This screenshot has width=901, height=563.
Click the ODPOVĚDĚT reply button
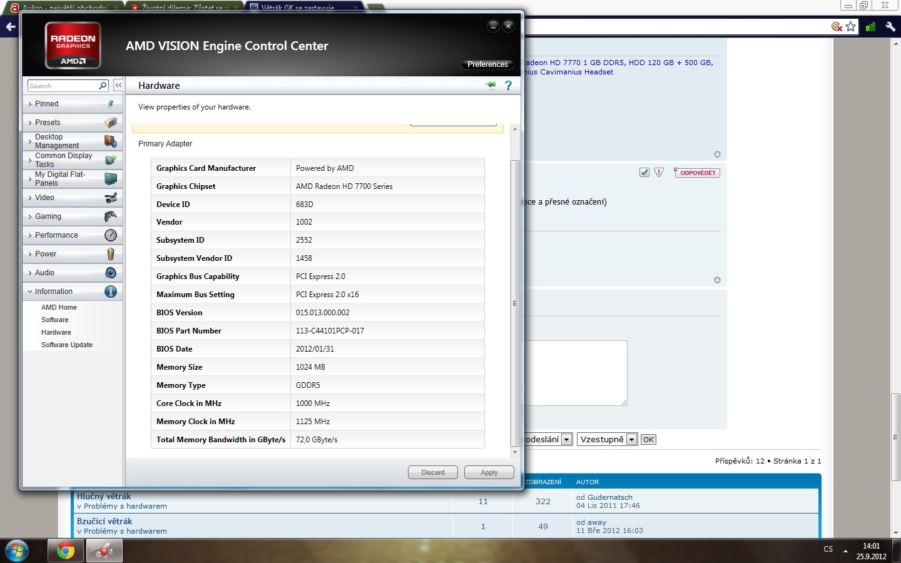click(697, 173)
